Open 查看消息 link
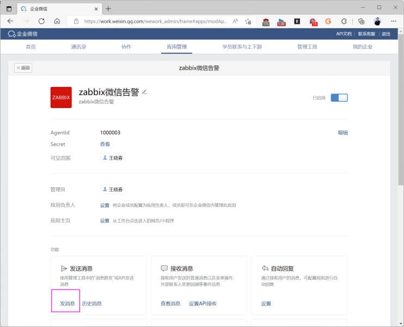 coord(170,304)
